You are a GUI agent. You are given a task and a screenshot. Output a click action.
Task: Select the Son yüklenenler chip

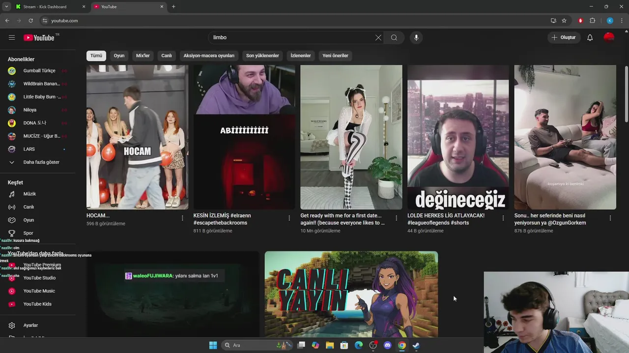point(262,55)
